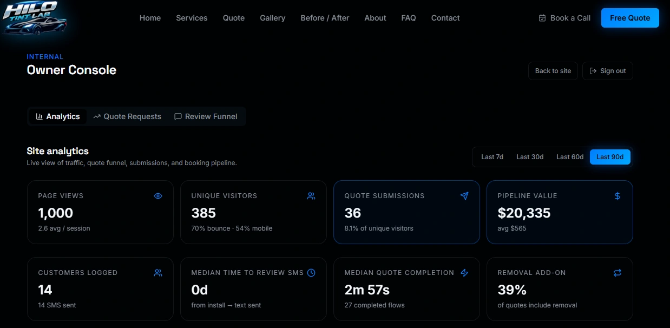This screenshot has height=328, width=670.
Task: Click the Back to site button
Action: [553, 71]
